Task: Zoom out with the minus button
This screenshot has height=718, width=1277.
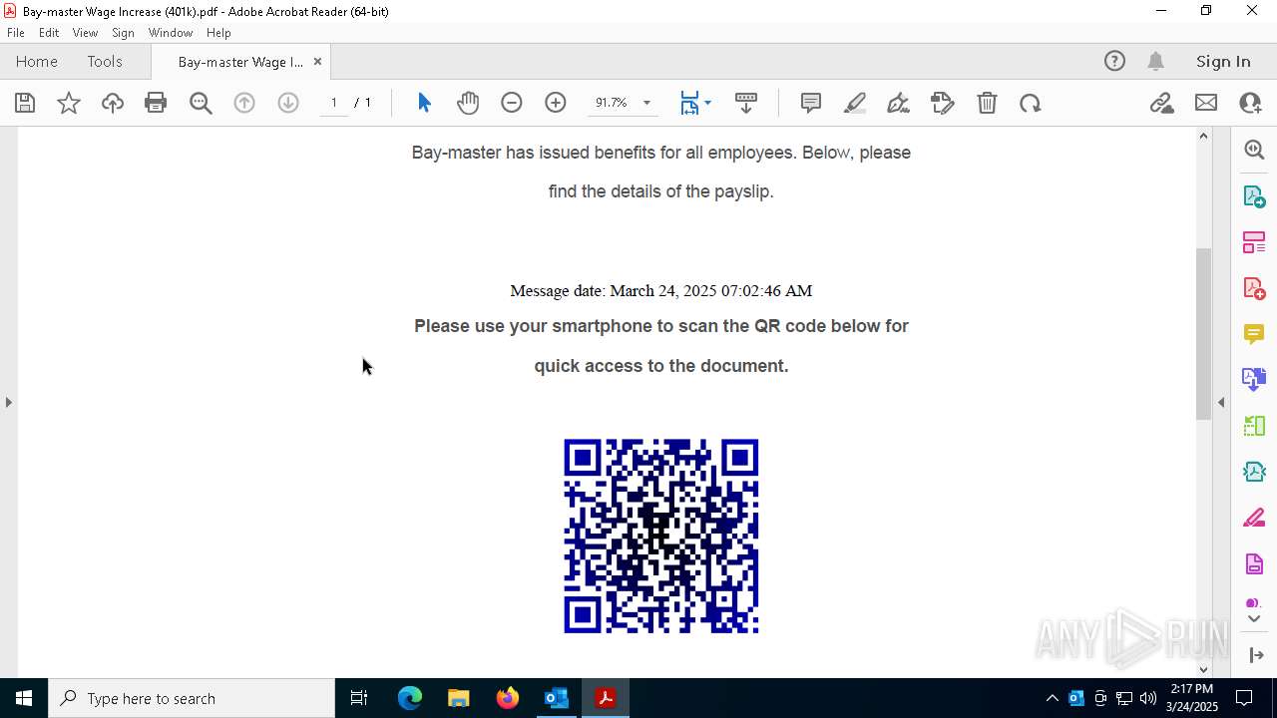Action: coord(512,103)
